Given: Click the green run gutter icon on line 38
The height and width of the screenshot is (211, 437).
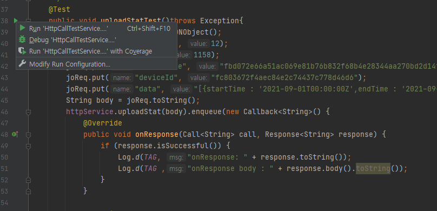Looking at the screenshot, I should coord(15,21).
